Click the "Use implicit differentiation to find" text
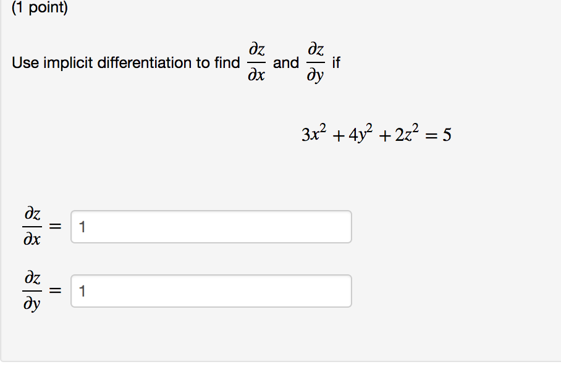The image size is (561, 367). (x=126, y=63)
